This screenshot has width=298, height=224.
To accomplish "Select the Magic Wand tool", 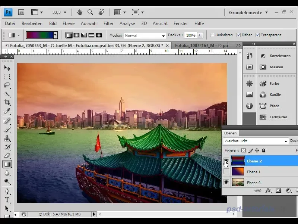I will point(7,94).
